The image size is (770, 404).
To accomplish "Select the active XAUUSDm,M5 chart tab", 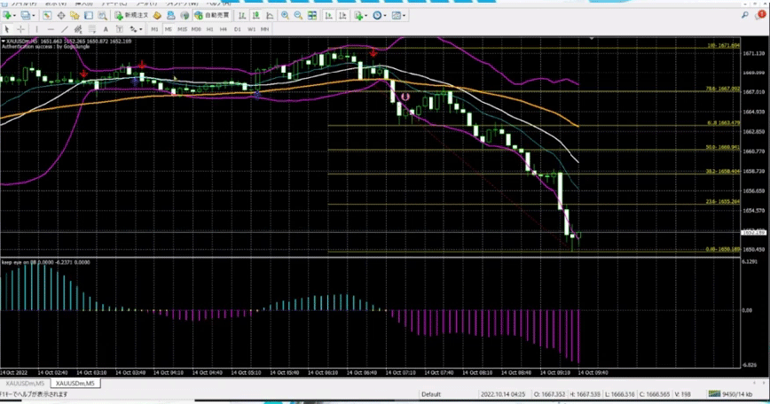I will 75,384.
